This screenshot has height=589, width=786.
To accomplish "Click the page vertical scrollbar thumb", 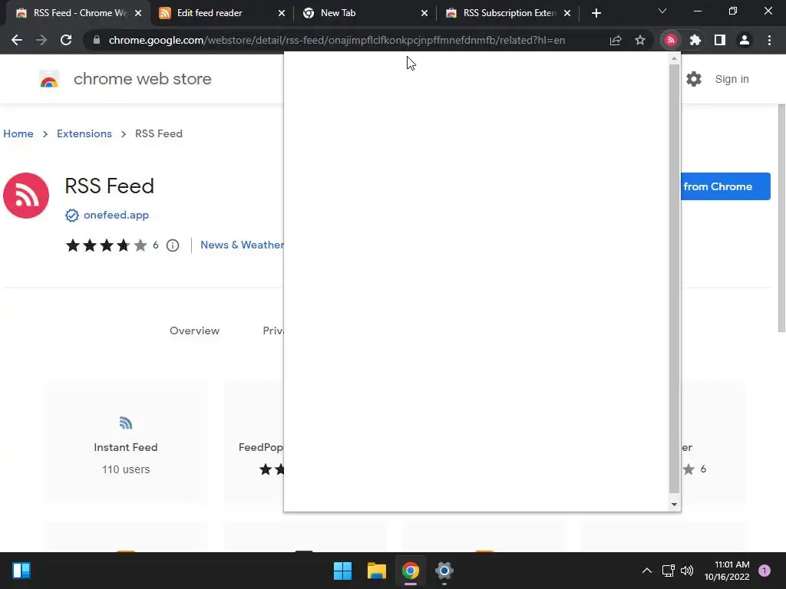I will coord(781,219).
